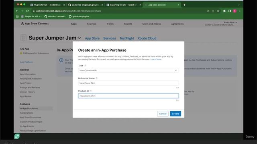Click the App Store Connect logo
The width and height of the screenshot is (257, 144).
(x=35, y=24)
